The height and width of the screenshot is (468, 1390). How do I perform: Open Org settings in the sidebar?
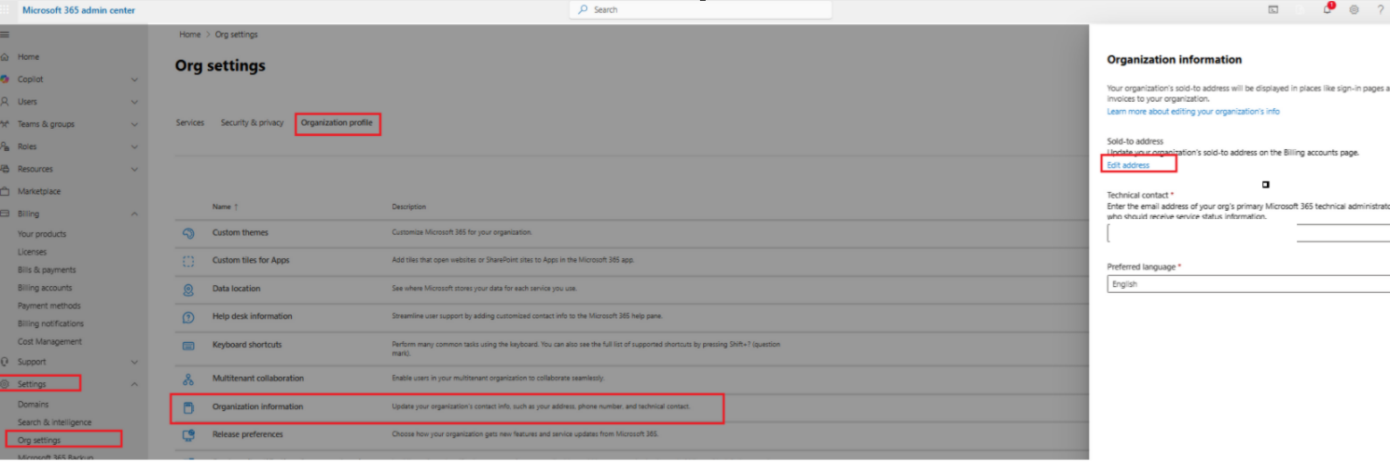39,440
